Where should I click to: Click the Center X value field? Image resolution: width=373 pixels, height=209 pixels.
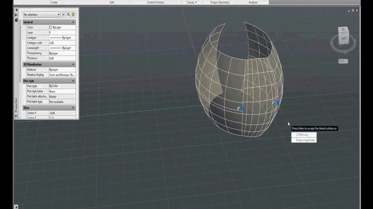(x=62, y=113)
